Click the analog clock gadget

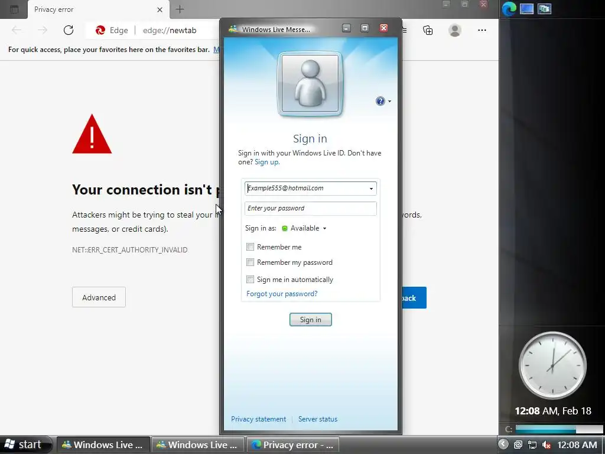point(552,365)
